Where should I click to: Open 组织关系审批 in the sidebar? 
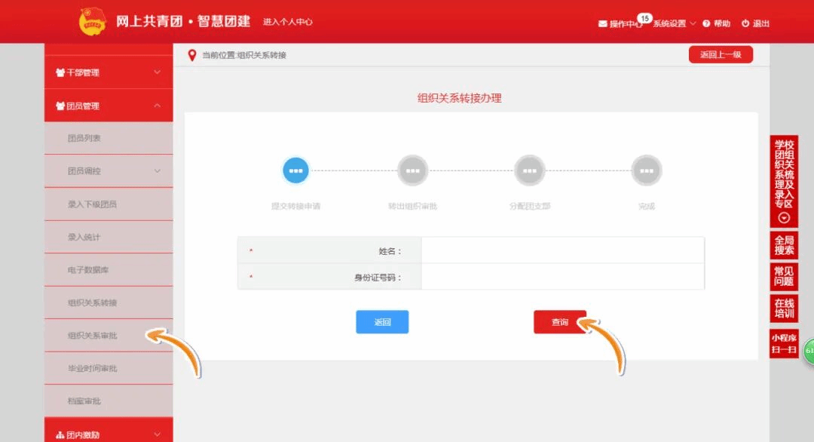pyautogui.click(x=93, y=336)
